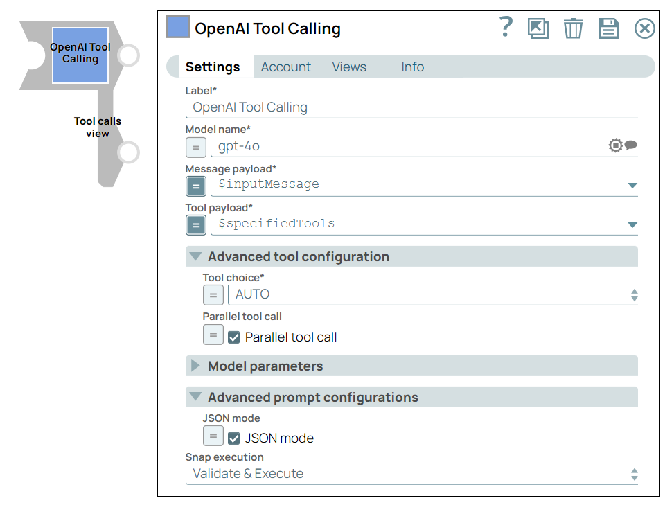Uncheck the Parallel tool call checkbox
Image resolution: width=665 pixels, height=505 pixels.
233,337
